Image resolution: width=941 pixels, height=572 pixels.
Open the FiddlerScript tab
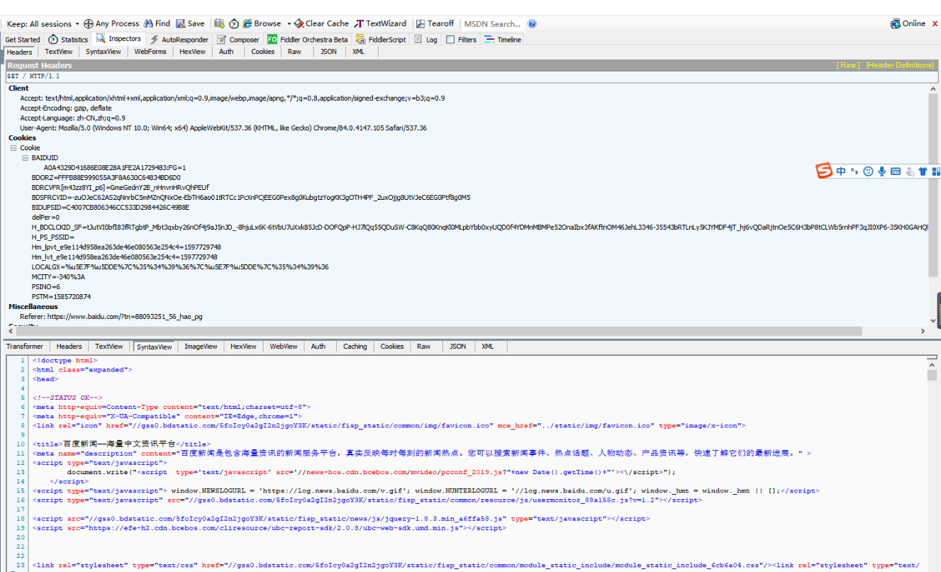tap(381, 40)
